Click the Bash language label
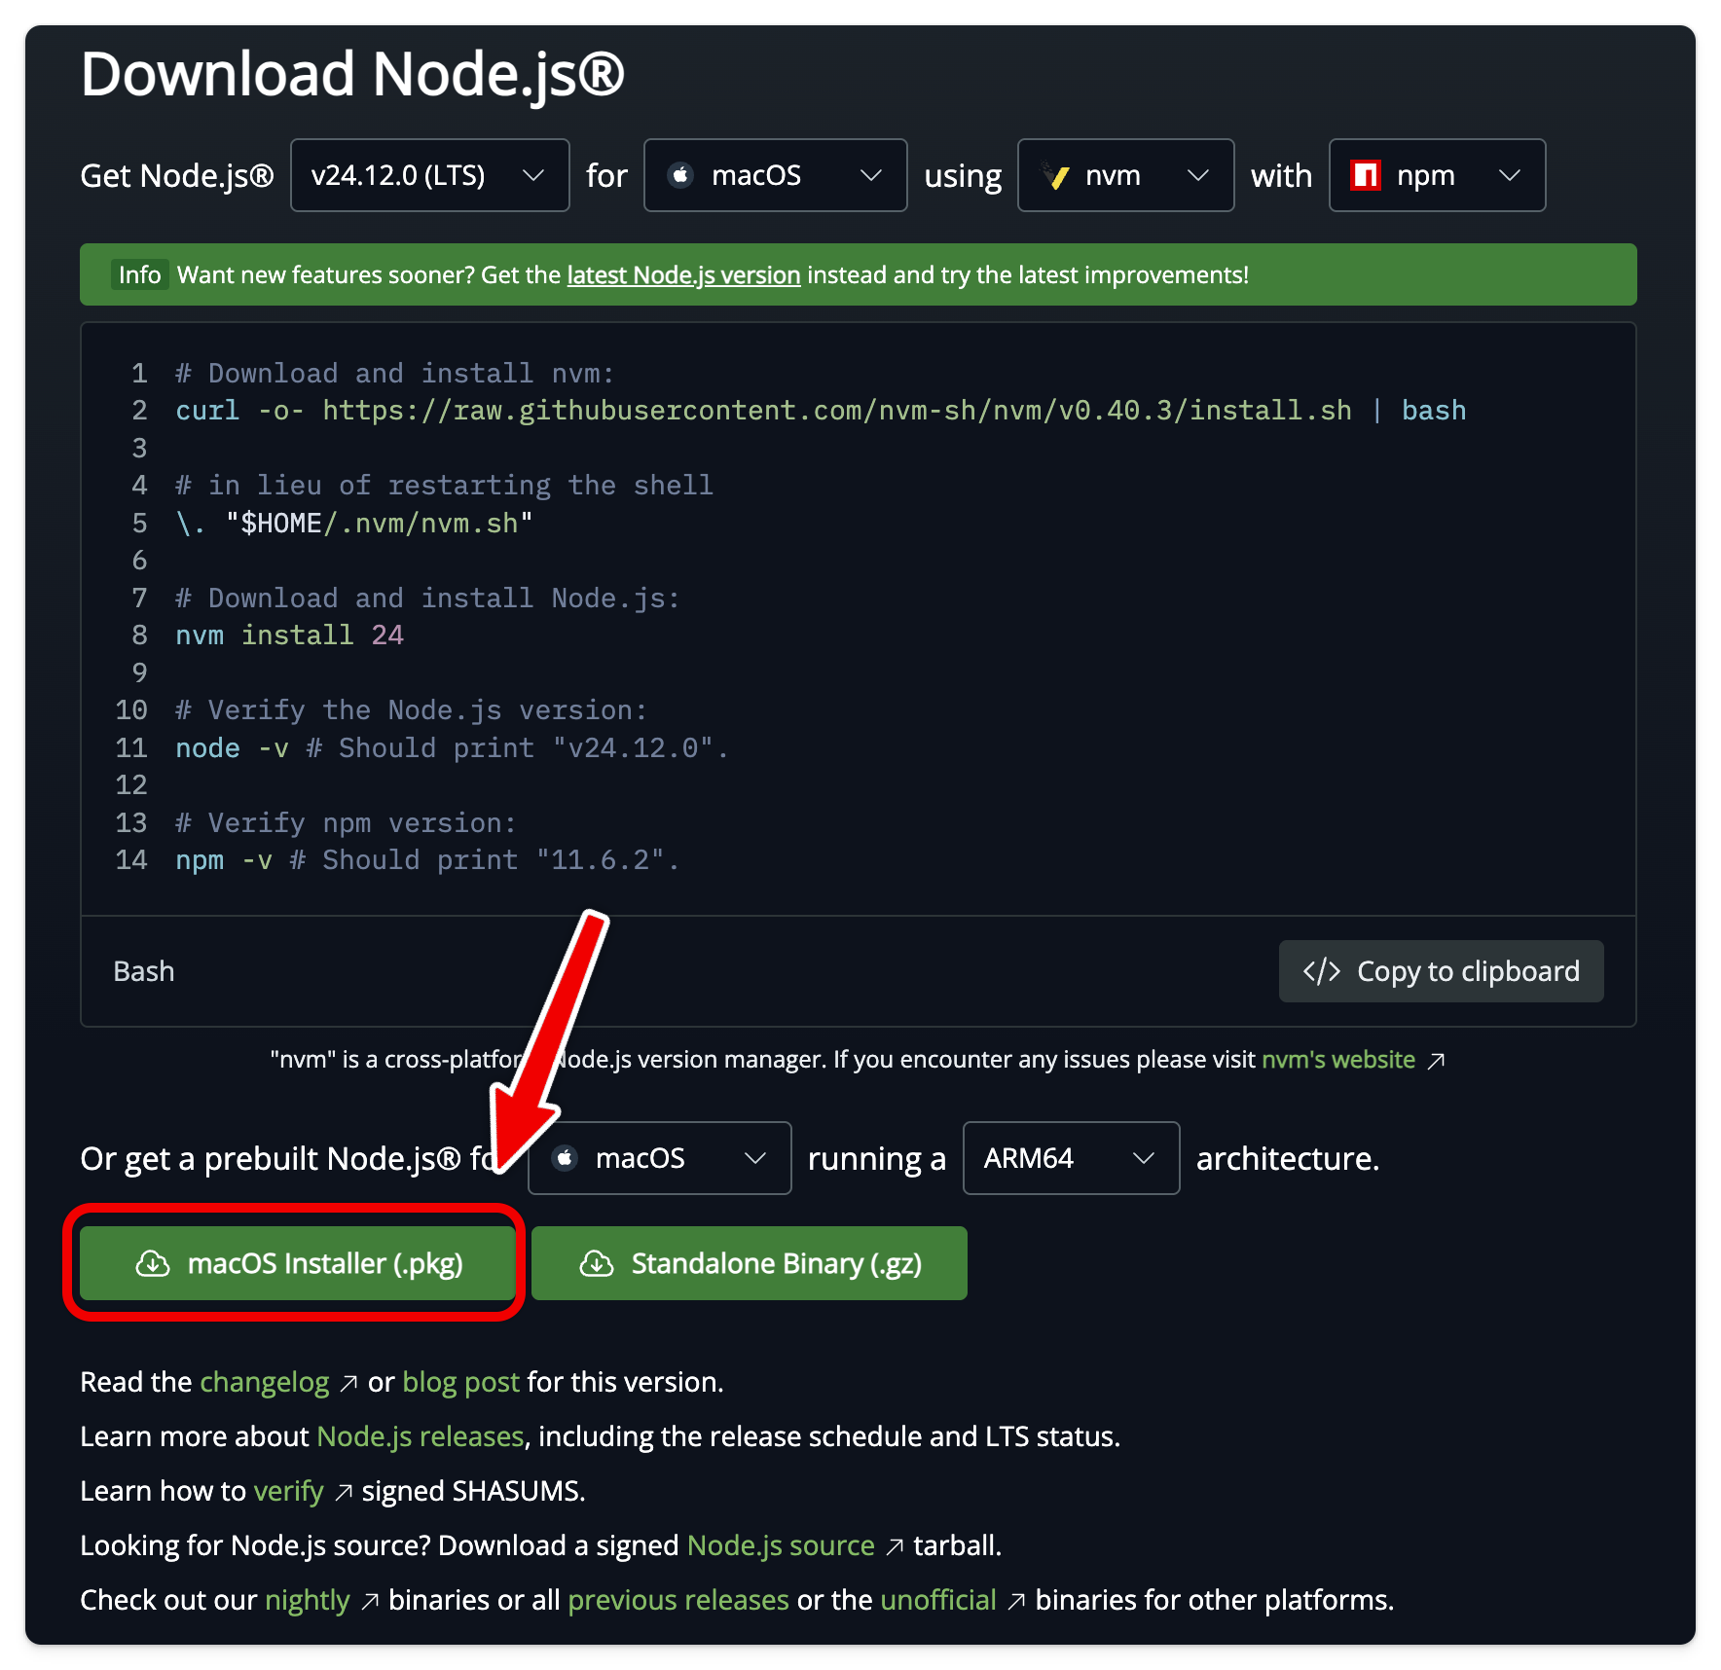Viewport: 1721px width, 1670px height. [x=144, y=971]
